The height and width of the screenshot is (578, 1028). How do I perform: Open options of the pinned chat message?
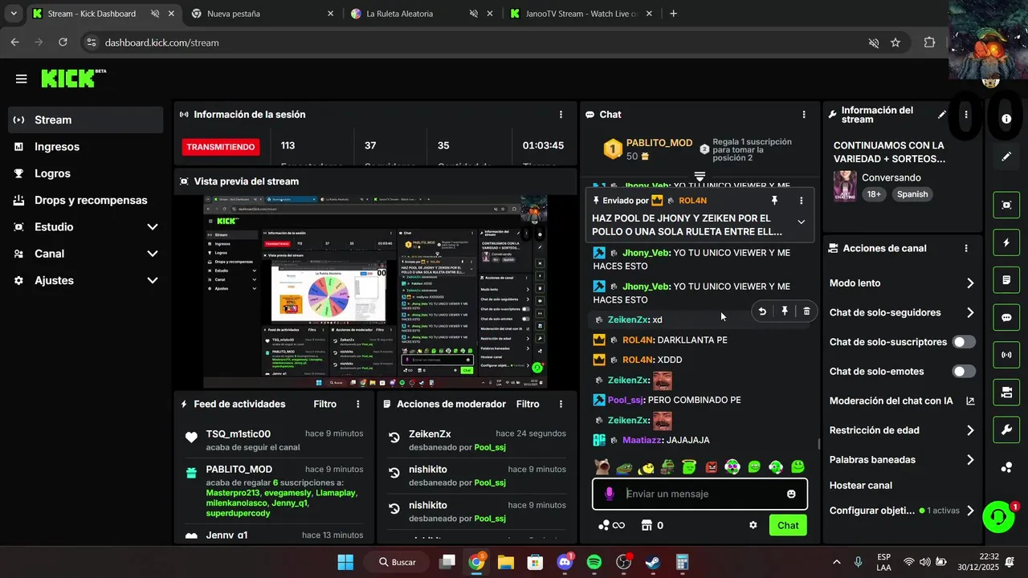coord(801,200)
